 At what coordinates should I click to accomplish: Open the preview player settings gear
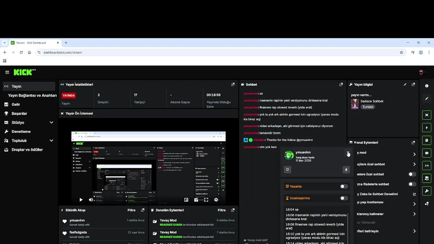pos(216,200)
